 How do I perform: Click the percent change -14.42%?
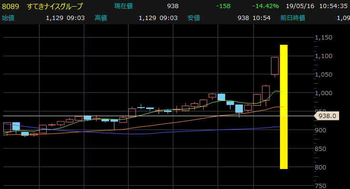pyautogui.click(x=265, y=6)
